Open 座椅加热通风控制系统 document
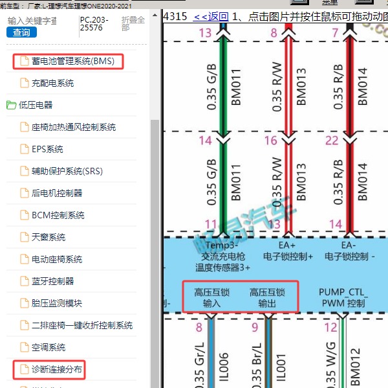The width and height of the screenshot is (388, 388). tap(74, 127)
